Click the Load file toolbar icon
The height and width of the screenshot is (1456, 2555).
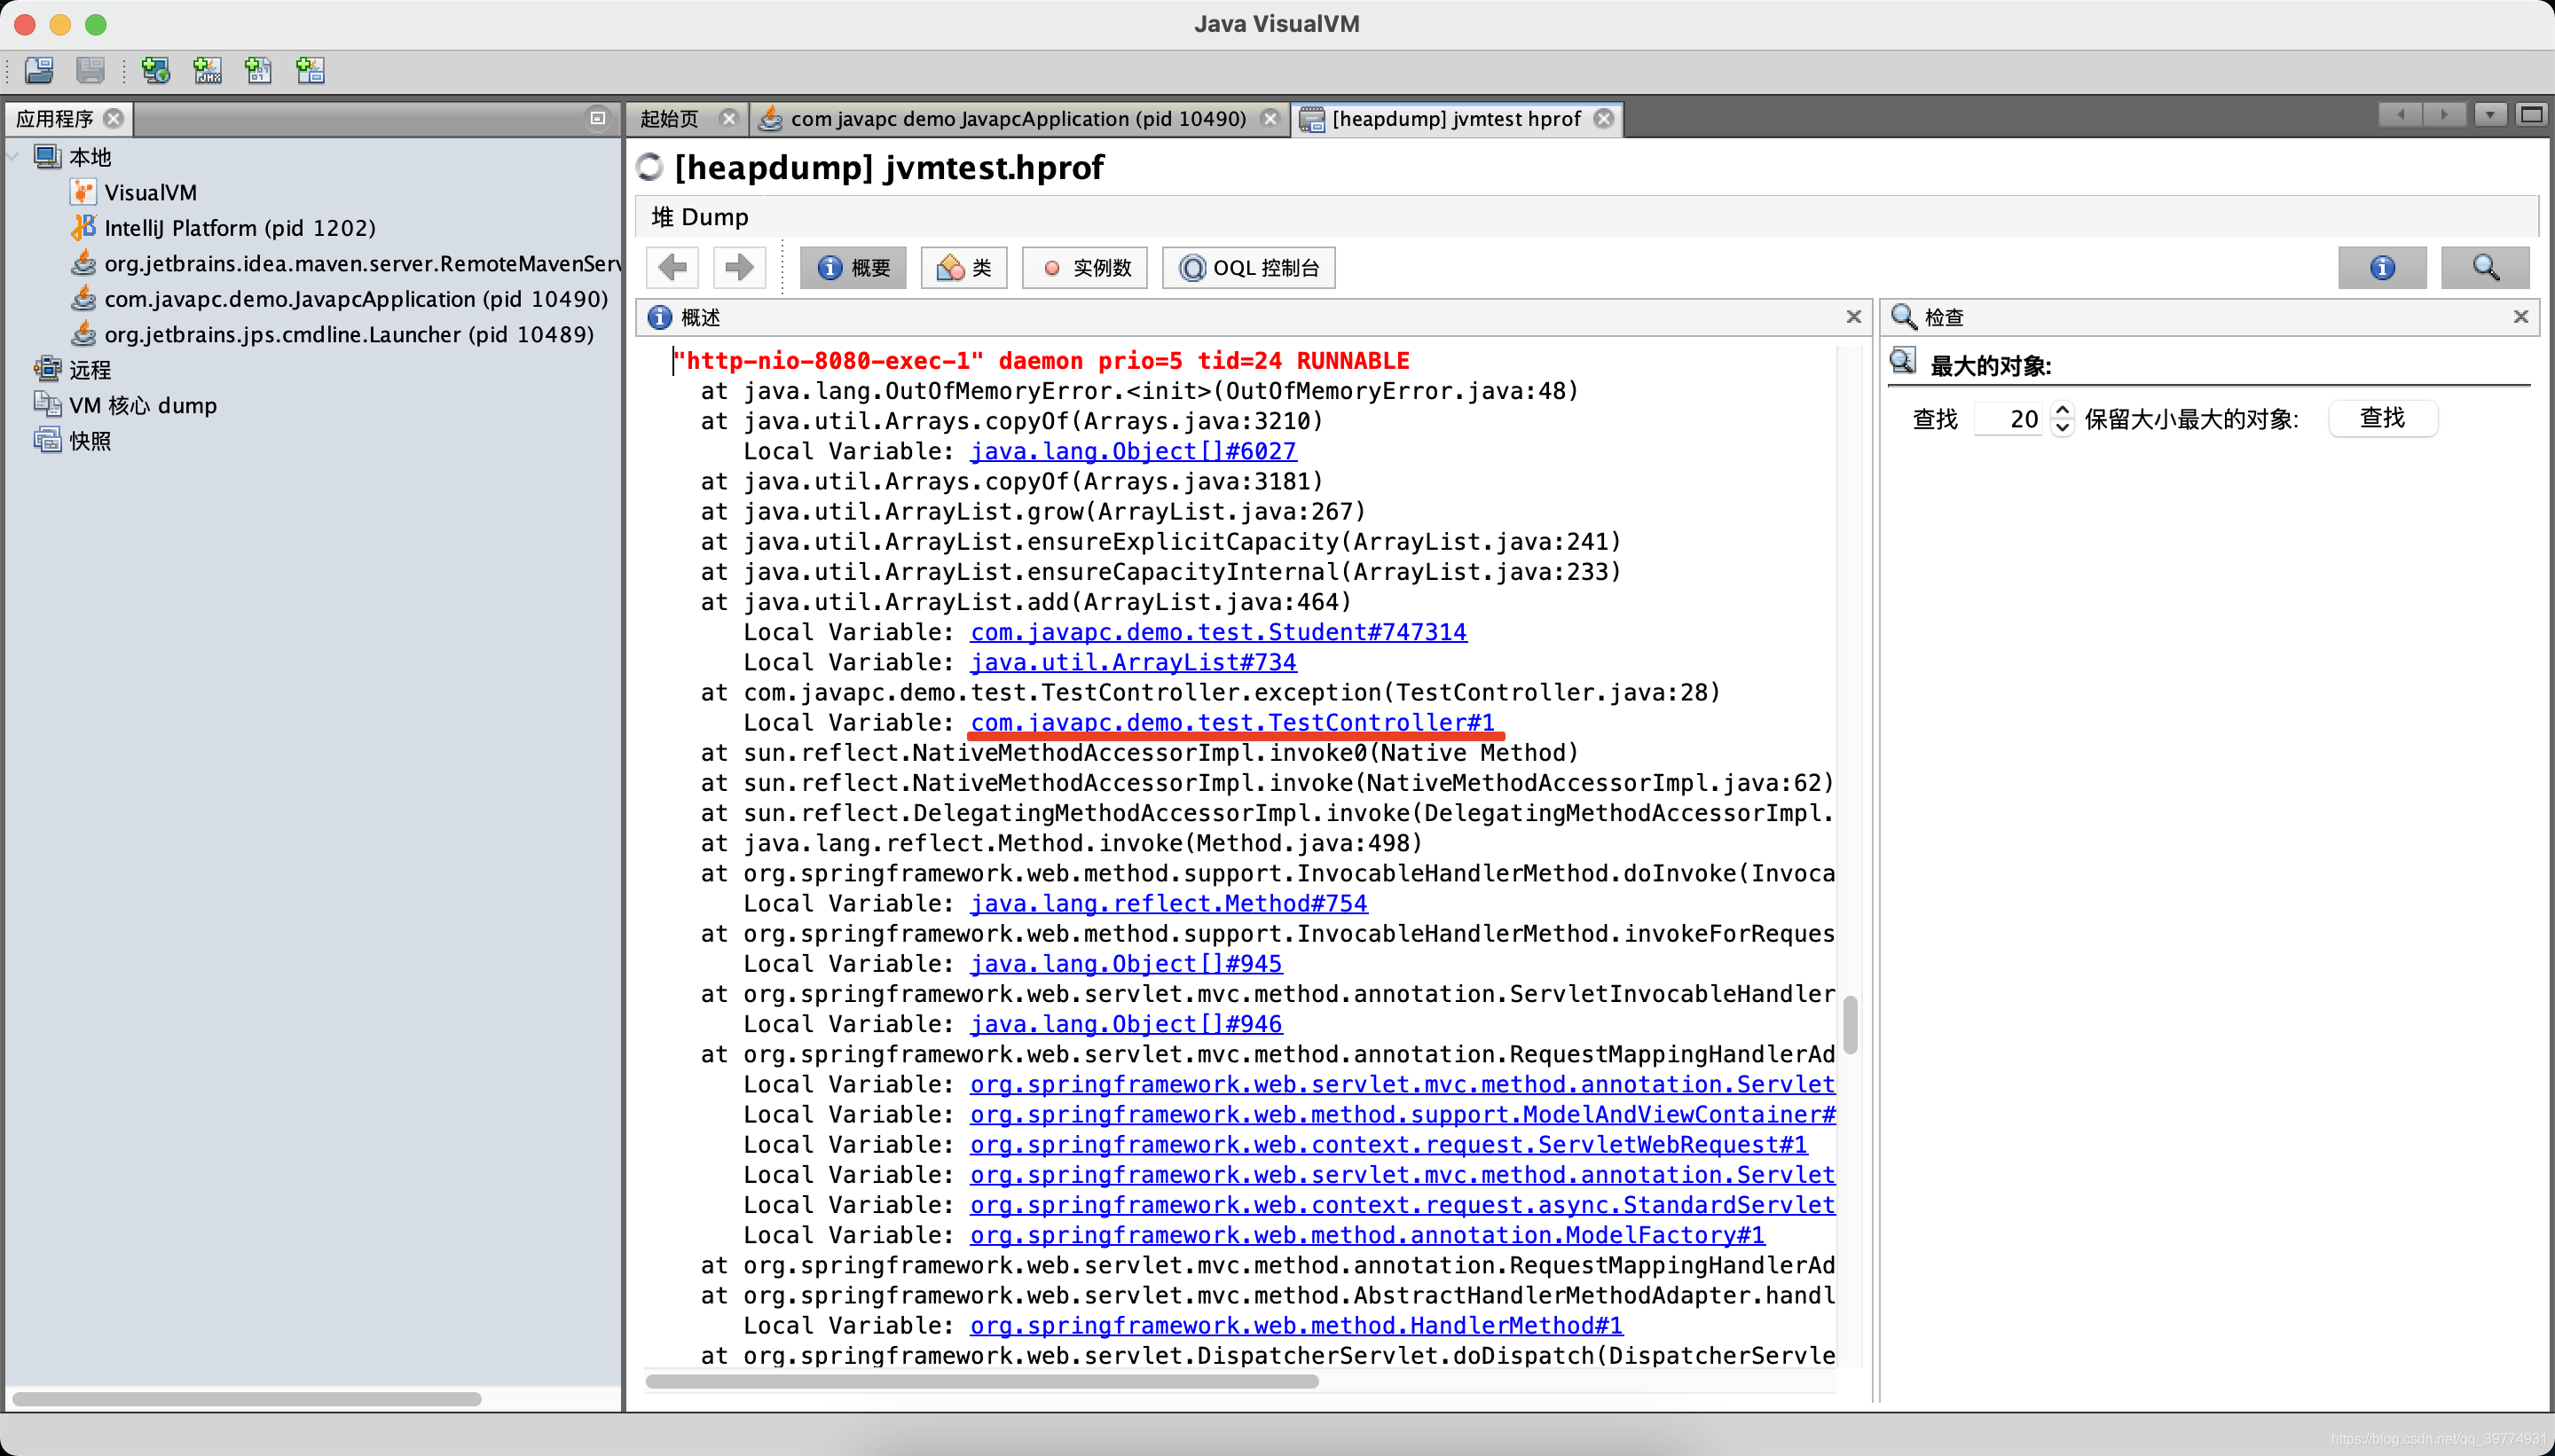pyautogui.click(x=39, y=70)
